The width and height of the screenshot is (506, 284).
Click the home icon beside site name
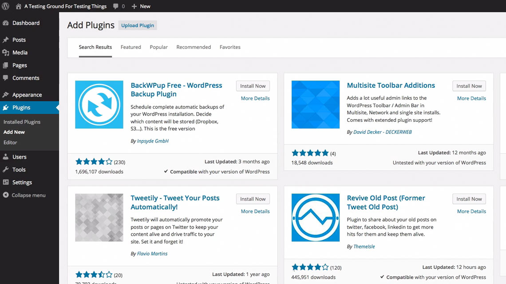point(18,6)
